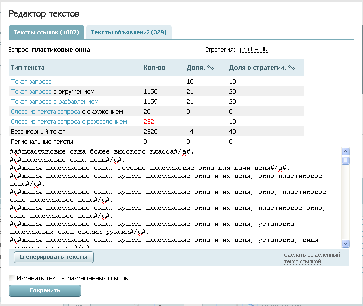This screenshot has width=363, height=306.
Task: Close the Редактор текстов dialog
Action: point(355,9)
